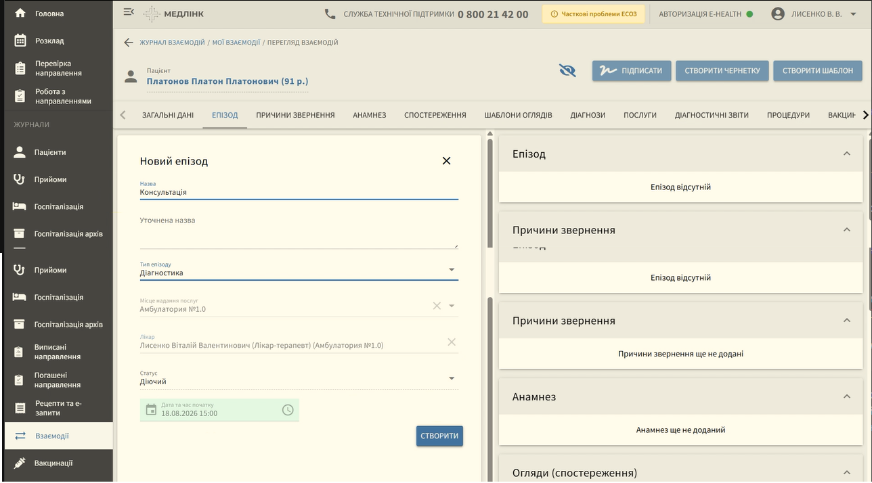Collapse the Огляди (спостереження) panel
This screenshot has height=483, width=872.
(846, 472)
